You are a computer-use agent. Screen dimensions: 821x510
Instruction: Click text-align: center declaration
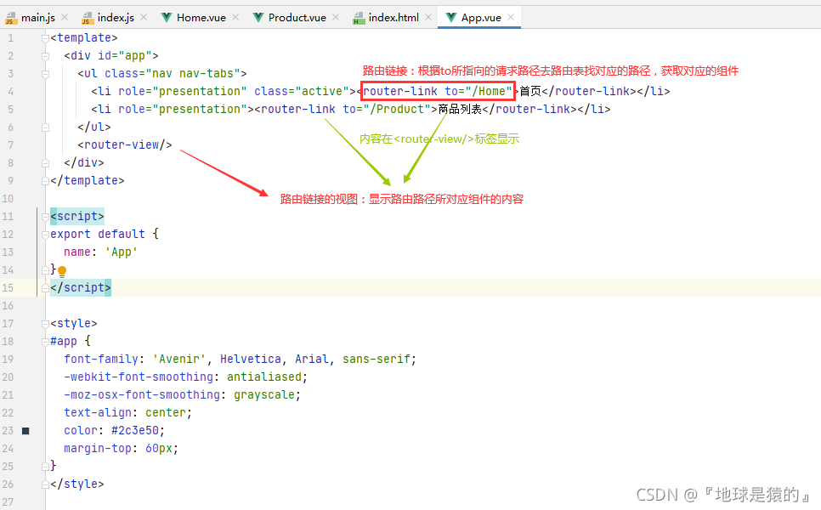pos(127,412)
